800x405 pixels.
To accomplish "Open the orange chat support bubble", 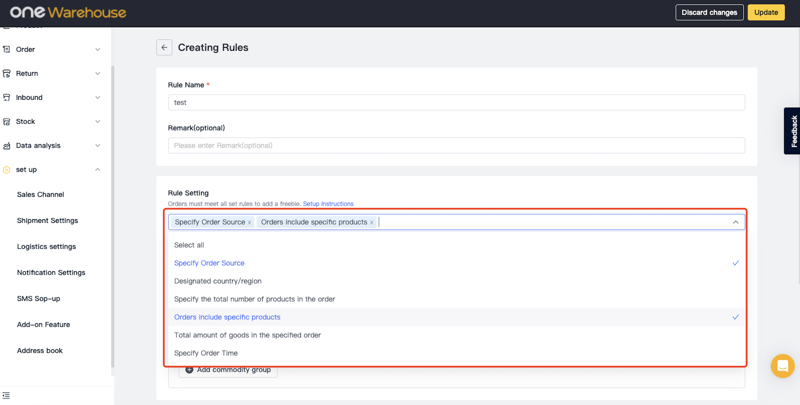I will (782, 366).
